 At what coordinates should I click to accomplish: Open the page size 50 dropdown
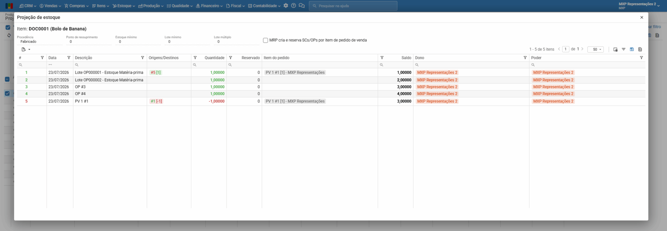pyautogui.click(x=595, y=50)
